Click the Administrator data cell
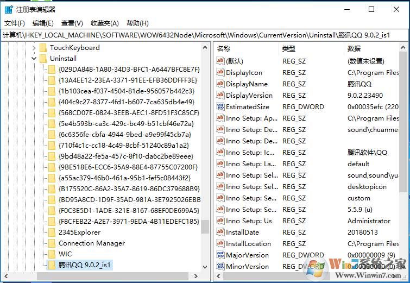 pos(369,221)
